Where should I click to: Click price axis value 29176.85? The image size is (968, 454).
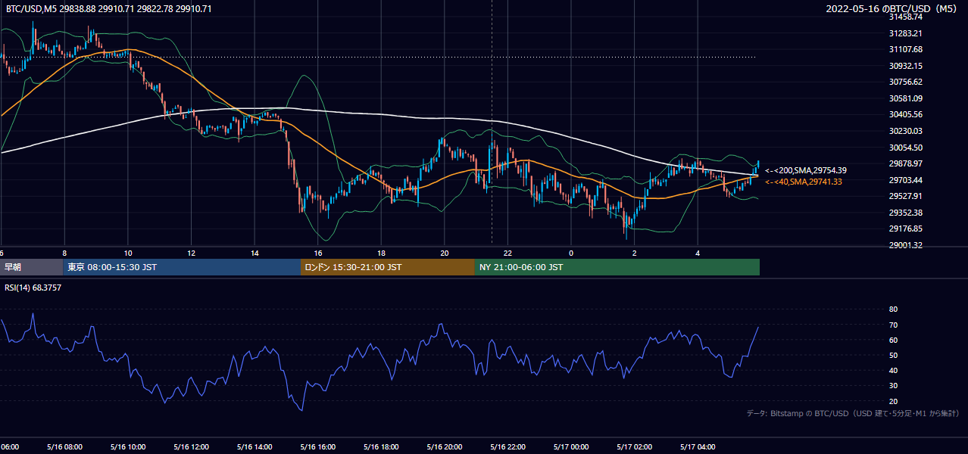point(906,229)
